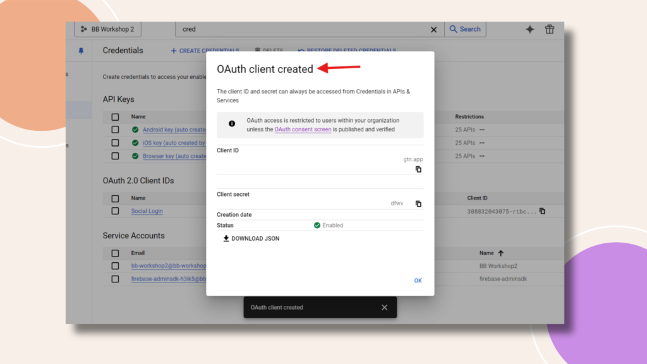Click the iOS key green check status icon
Screen dimensions: 647x364
click(x=135, y=143)
